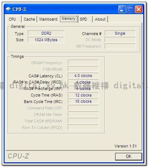Viewport: 148px width, 167px height.
Task: Click the OK button
Action: pos(129,157)
